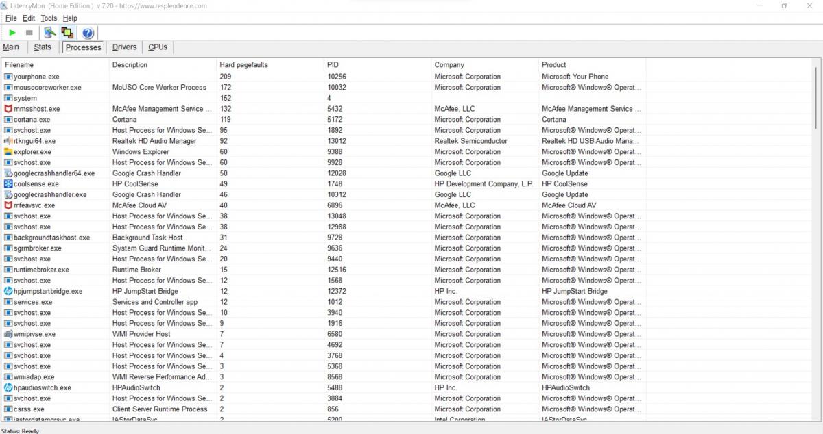Select the Processes tab
This screenshot has height=434, width=823.
(83, 47)
